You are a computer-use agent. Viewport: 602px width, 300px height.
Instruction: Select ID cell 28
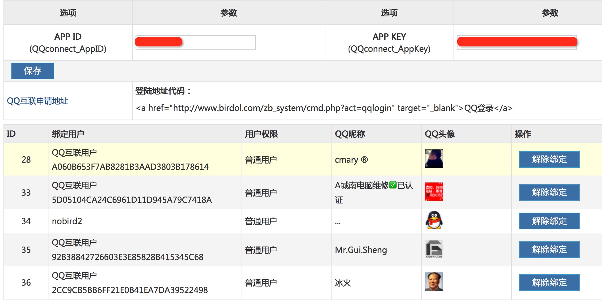[x=26, y=160]
